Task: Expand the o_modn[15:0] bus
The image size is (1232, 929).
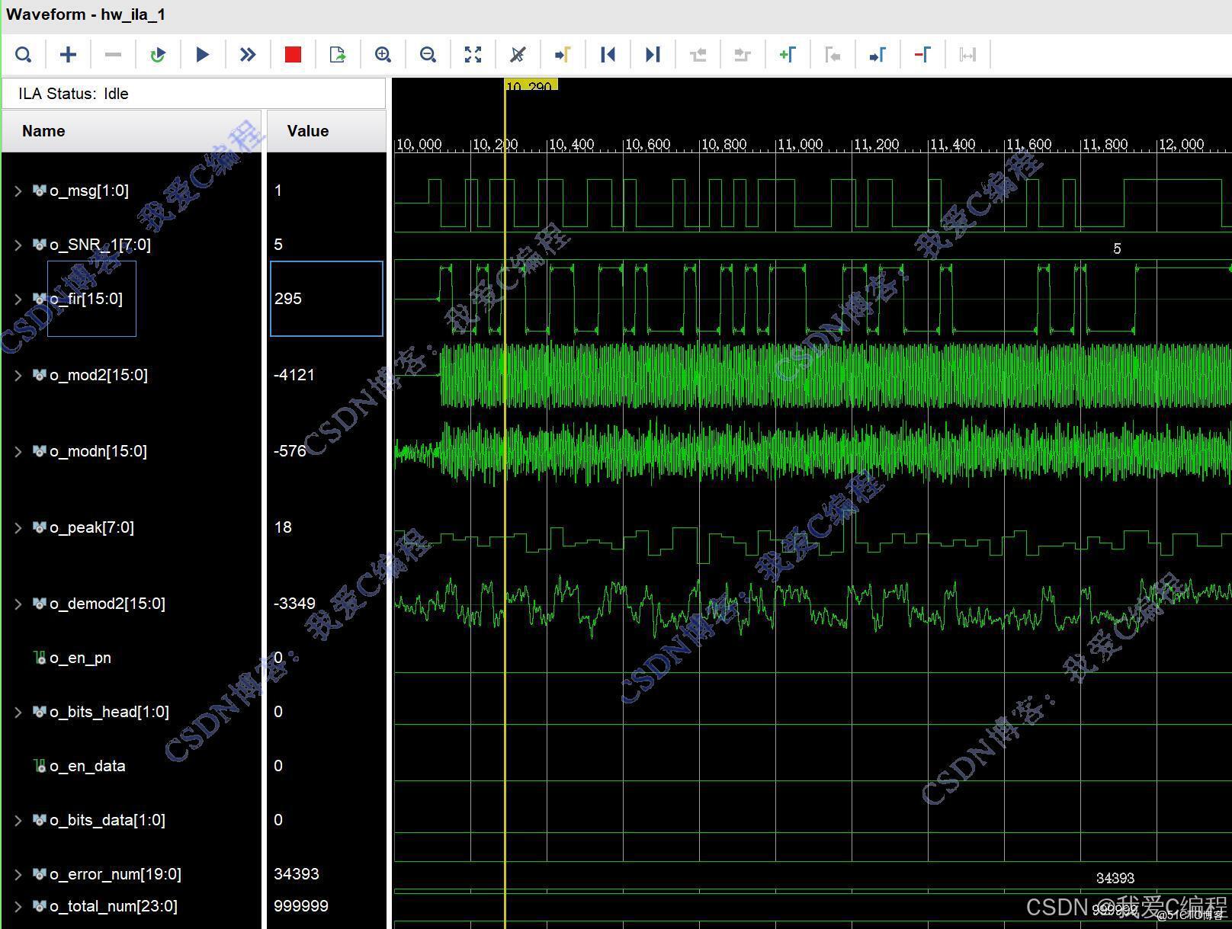Action: pyautogui.click(x=18, y=451)
